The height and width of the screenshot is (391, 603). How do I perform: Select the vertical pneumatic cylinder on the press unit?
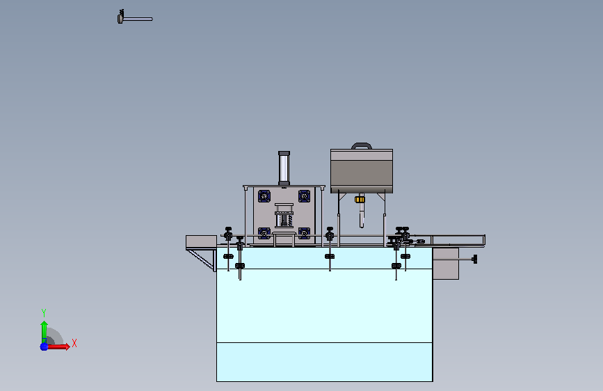click(284, 168)
